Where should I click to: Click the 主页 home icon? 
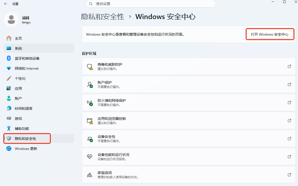click(9, 38)
